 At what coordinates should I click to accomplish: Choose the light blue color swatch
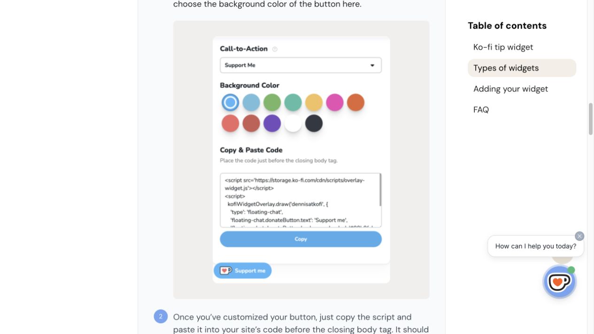(x=251, y=102)
